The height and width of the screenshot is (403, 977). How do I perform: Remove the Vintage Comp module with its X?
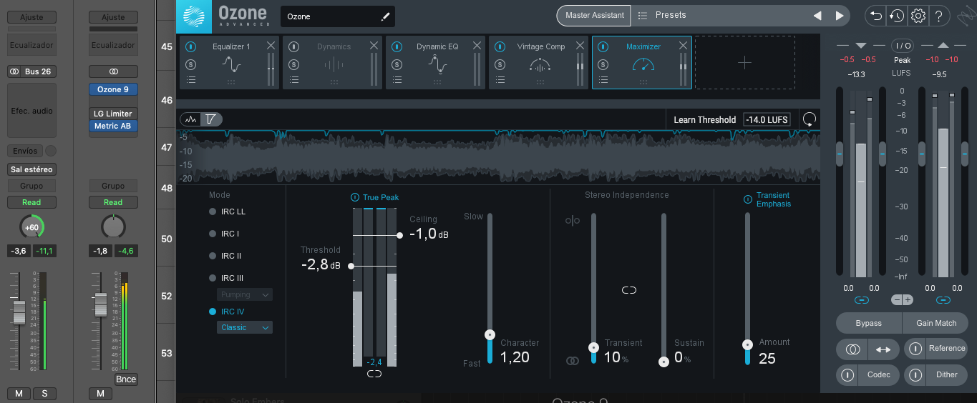point(580,46)
